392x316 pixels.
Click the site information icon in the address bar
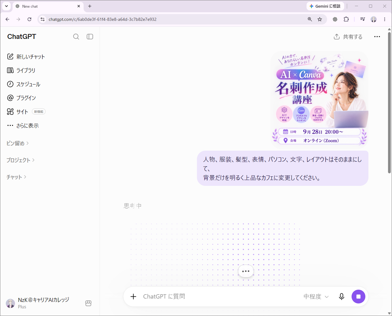[x=43, y=19]
